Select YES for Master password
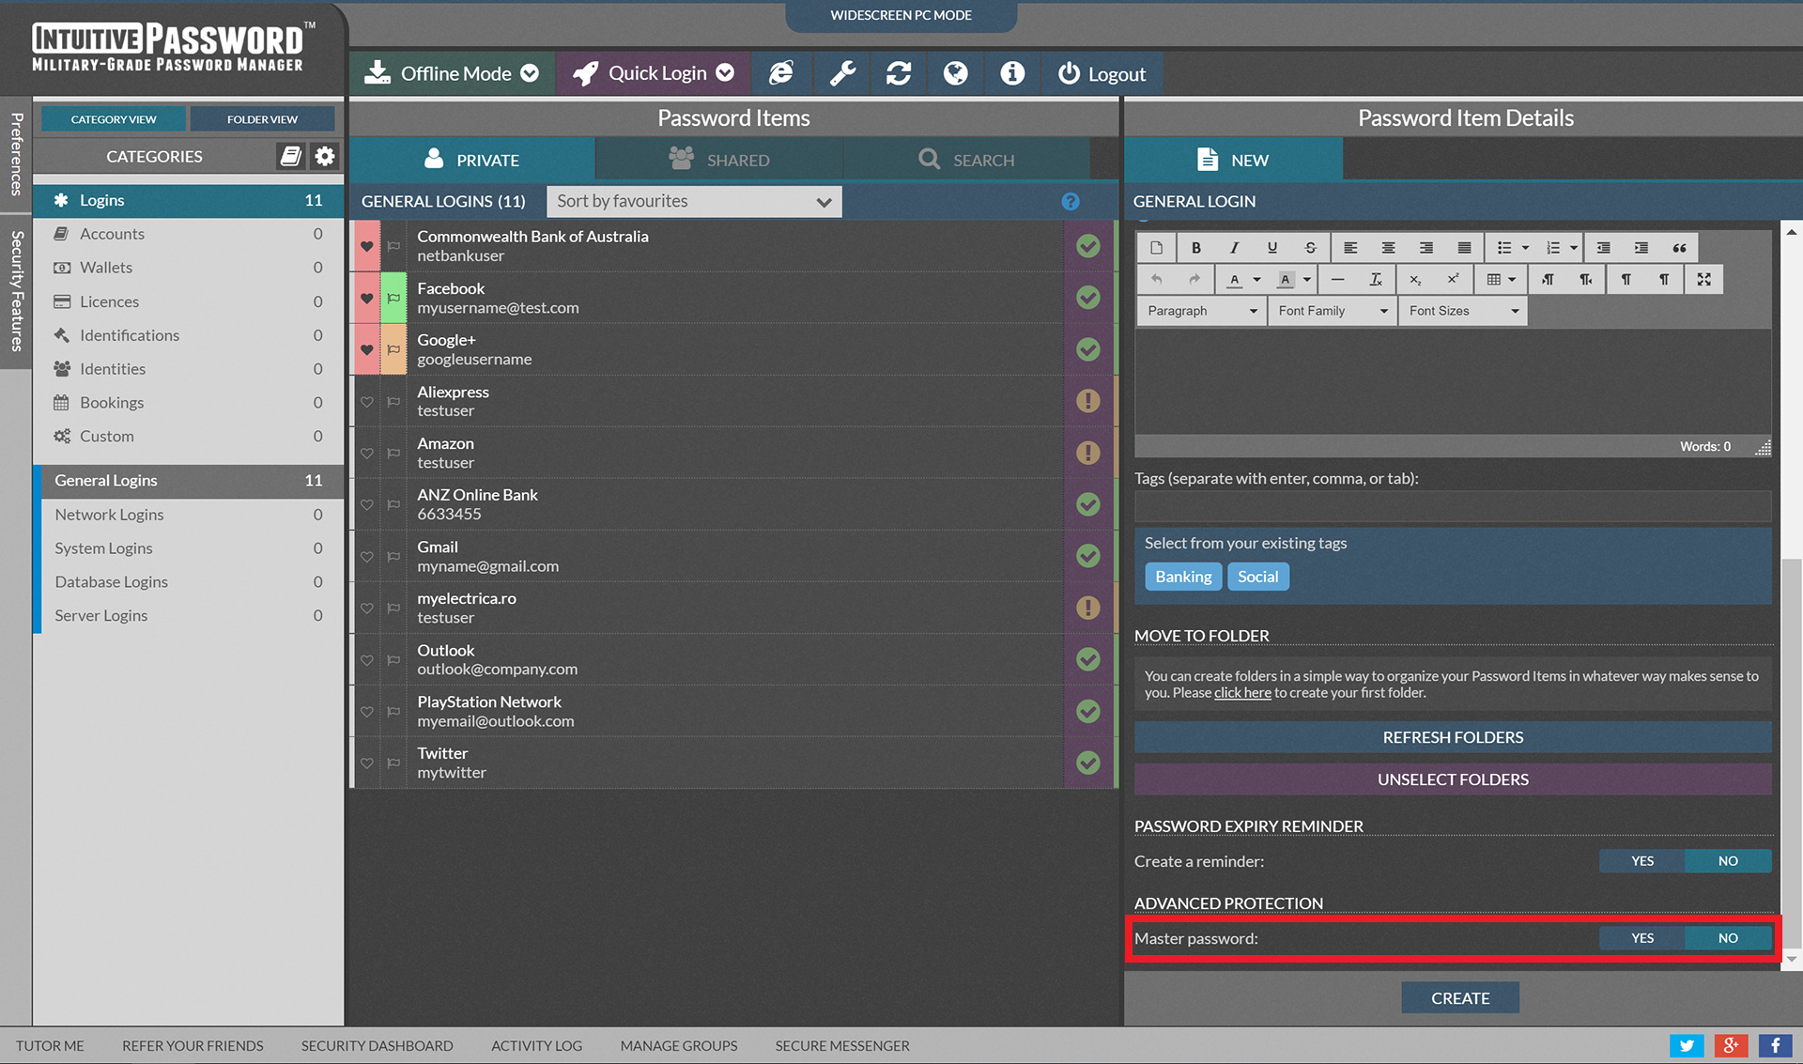Image resolution: width=1803 pixels, height=1064 pixels. point(1641,938)
